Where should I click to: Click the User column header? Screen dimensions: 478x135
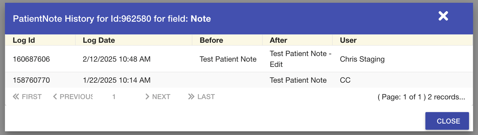(348, 40)
